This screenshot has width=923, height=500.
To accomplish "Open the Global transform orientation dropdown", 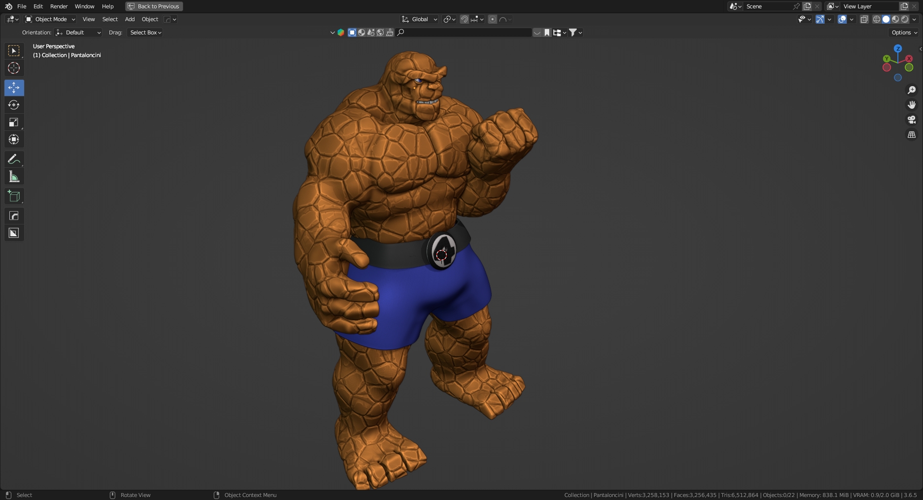I will tap(420, 19).
